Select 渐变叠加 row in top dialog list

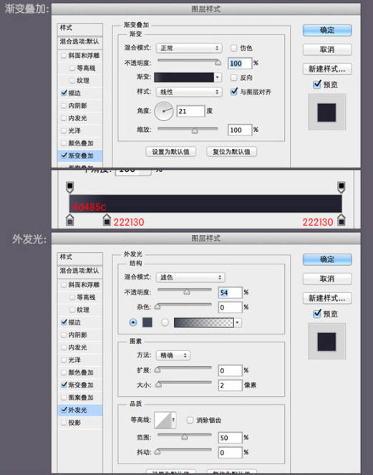tap(80, 155)
